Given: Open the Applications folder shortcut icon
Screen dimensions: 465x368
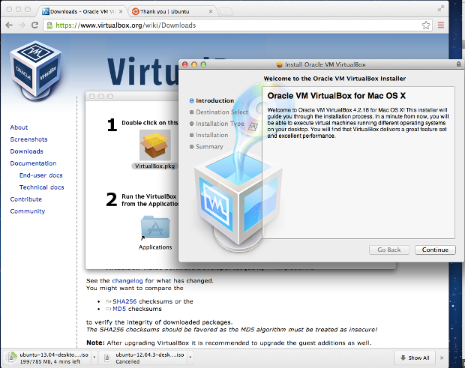Looking at the screenshot, I should [x=155, y=228].
